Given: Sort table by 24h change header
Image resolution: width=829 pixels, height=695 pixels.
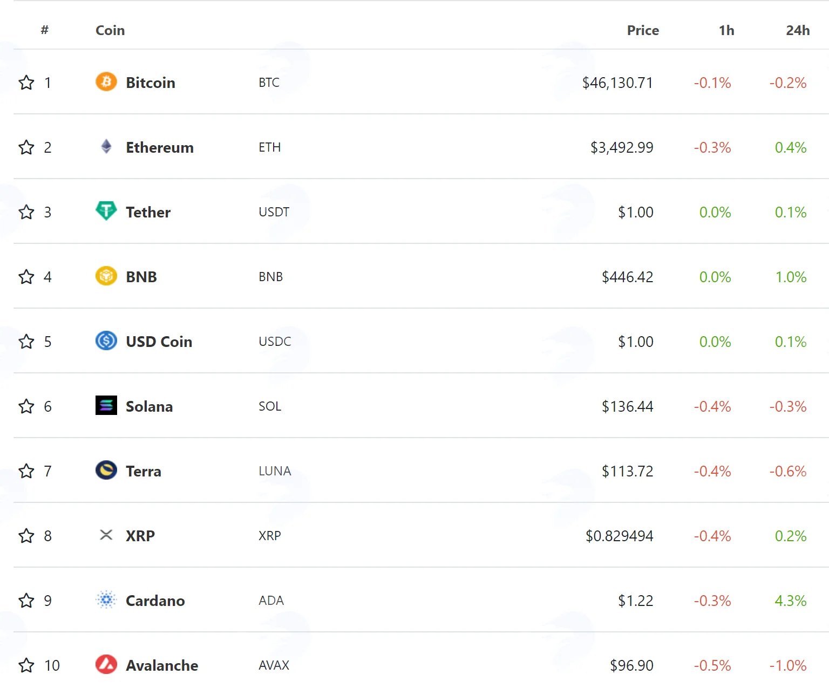Looking at the screenshot, I should tap(798, 30).
